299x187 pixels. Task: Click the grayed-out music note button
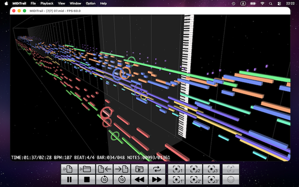pyautogui.click(x=231, y=169)
